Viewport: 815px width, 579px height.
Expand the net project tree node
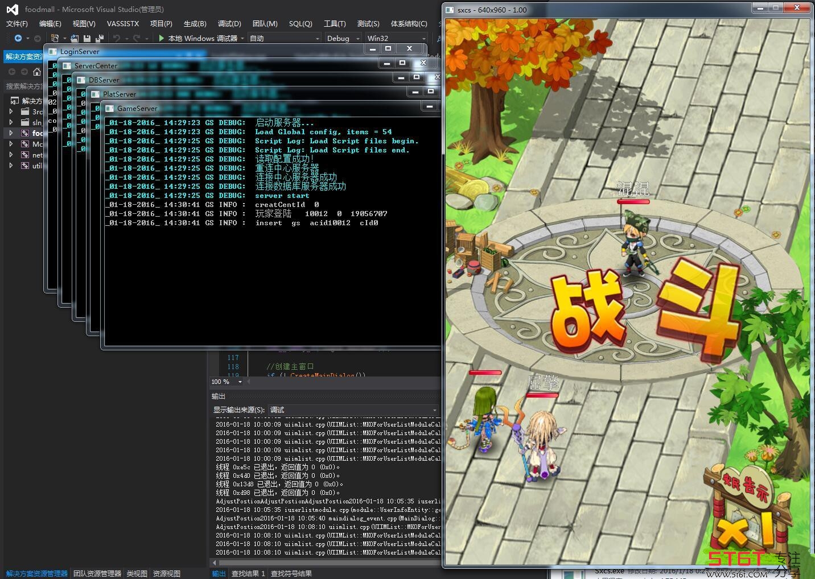coord(11,155)
